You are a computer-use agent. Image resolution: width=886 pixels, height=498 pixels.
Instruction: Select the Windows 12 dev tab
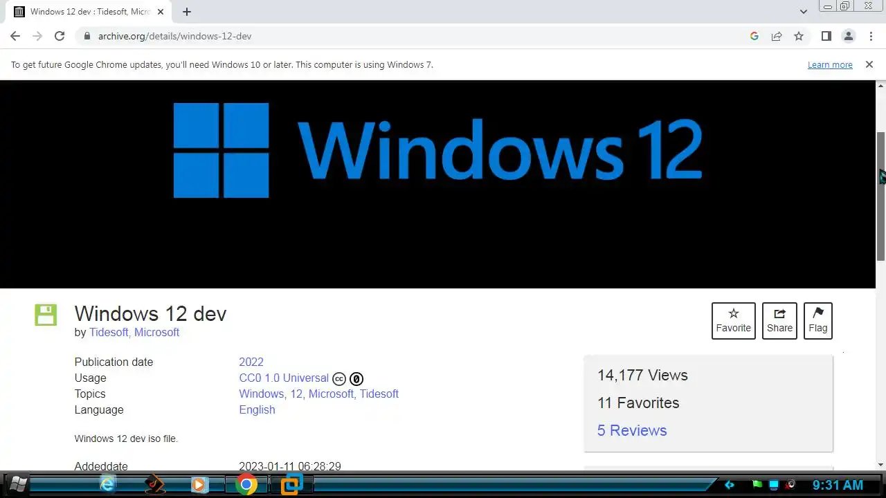(x=90, y=12)
